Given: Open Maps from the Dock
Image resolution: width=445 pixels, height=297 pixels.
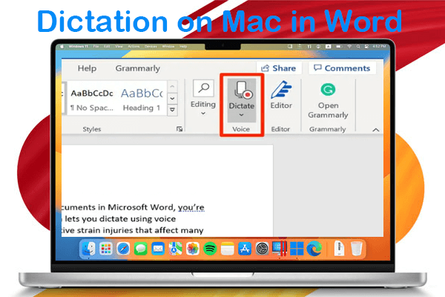Looking at the screenshot, I should [175, 249].
